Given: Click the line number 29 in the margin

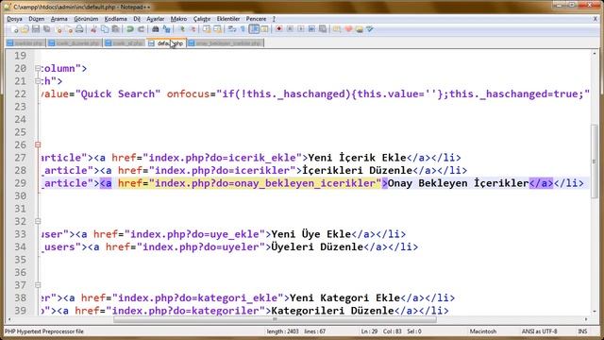Looking at the screenshot, I should coord(20,183).
